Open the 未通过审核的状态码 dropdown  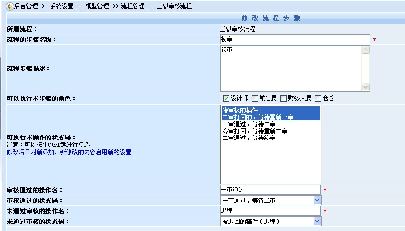coord(317,221)
